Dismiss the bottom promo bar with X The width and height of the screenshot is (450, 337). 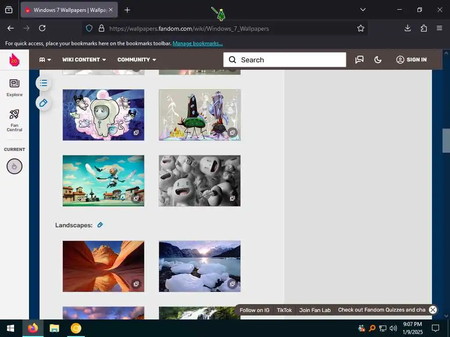[433, 310]
